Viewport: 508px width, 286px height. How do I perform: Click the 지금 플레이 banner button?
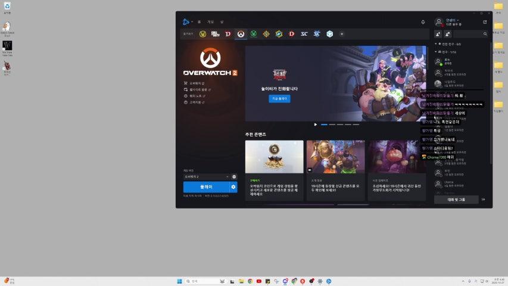click(x=279, y=98)
